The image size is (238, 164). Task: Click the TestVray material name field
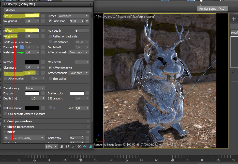click(48, 10)
